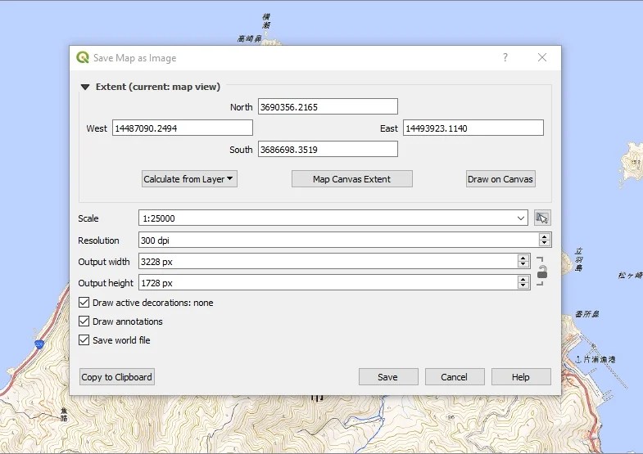Uncheck Draw active decorations checkbox
The width and height of the screenshot is (643, 454).
click(84, 303)
